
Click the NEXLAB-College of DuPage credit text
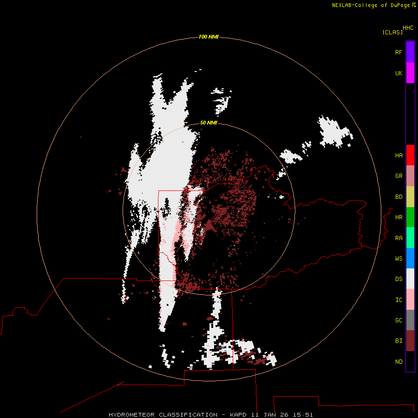click(x=371, y=5)
